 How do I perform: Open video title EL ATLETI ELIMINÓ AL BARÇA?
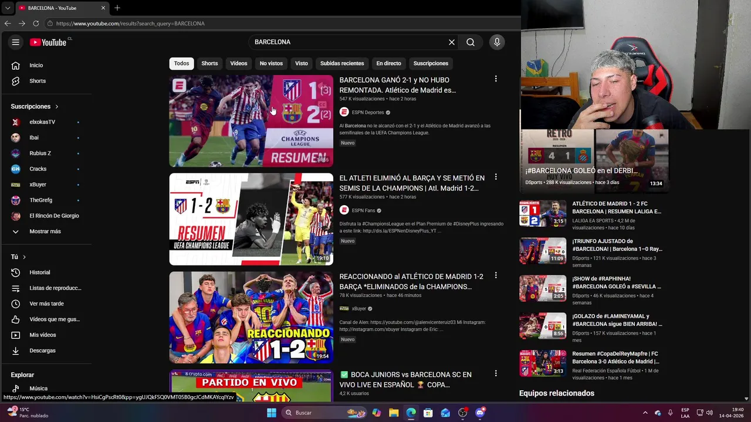[412, 183]
